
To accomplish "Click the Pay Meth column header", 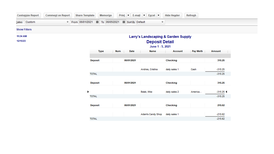I will (197, 51).
